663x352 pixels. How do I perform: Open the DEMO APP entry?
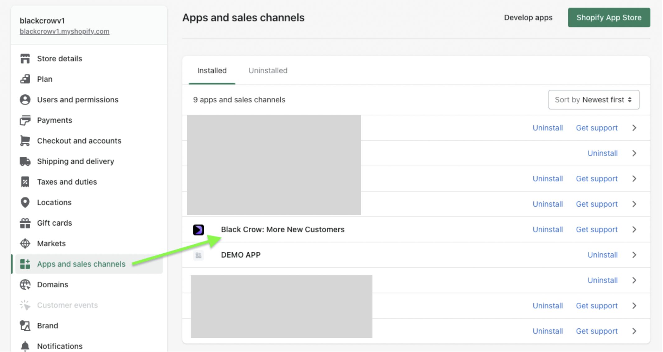pos(241,255)
